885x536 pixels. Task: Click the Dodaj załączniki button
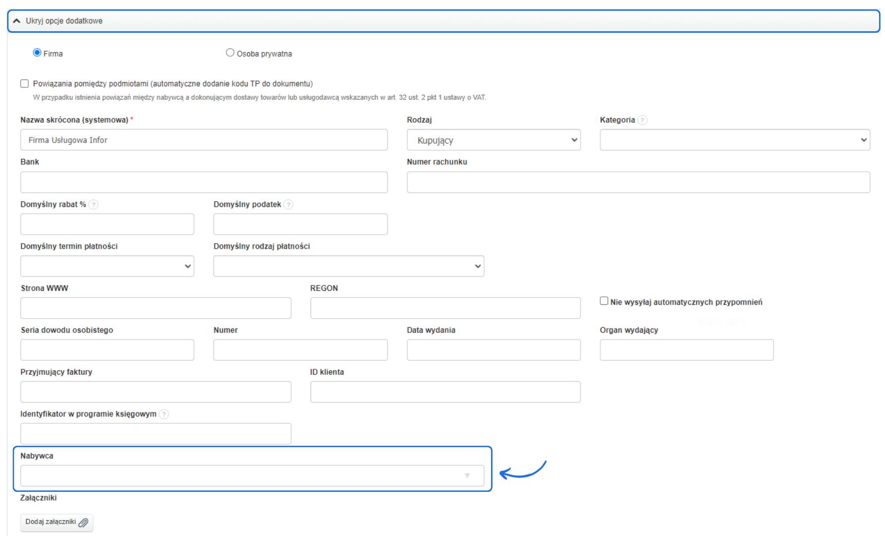pos(56,522)
